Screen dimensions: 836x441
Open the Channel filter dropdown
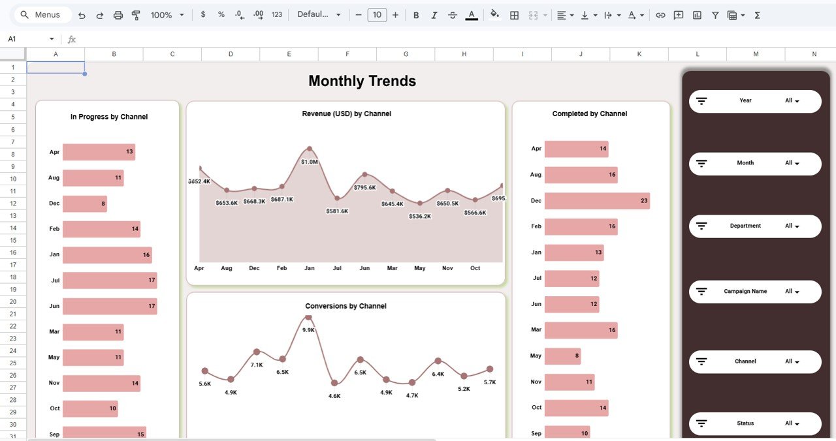point(792,361)
